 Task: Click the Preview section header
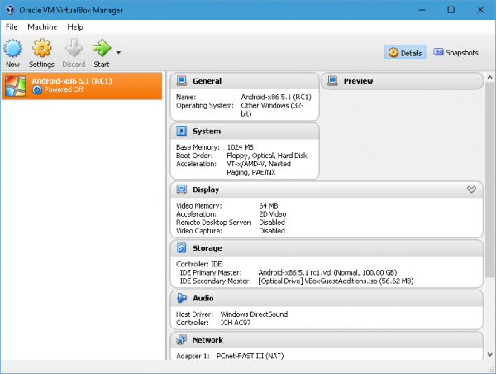pos(402,81)
